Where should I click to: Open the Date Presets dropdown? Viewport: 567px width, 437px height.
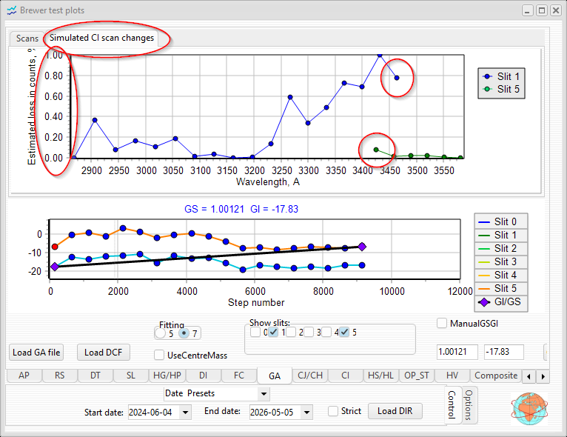pos(264,393)
